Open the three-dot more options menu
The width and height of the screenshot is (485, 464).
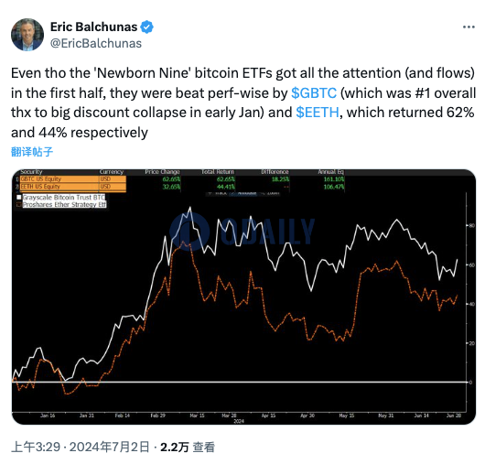click(x=469, y=27)
